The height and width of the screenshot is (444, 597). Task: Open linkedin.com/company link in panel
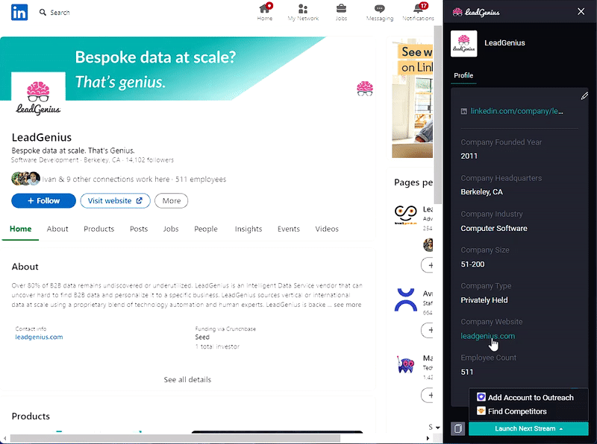[x=516, y=111]
